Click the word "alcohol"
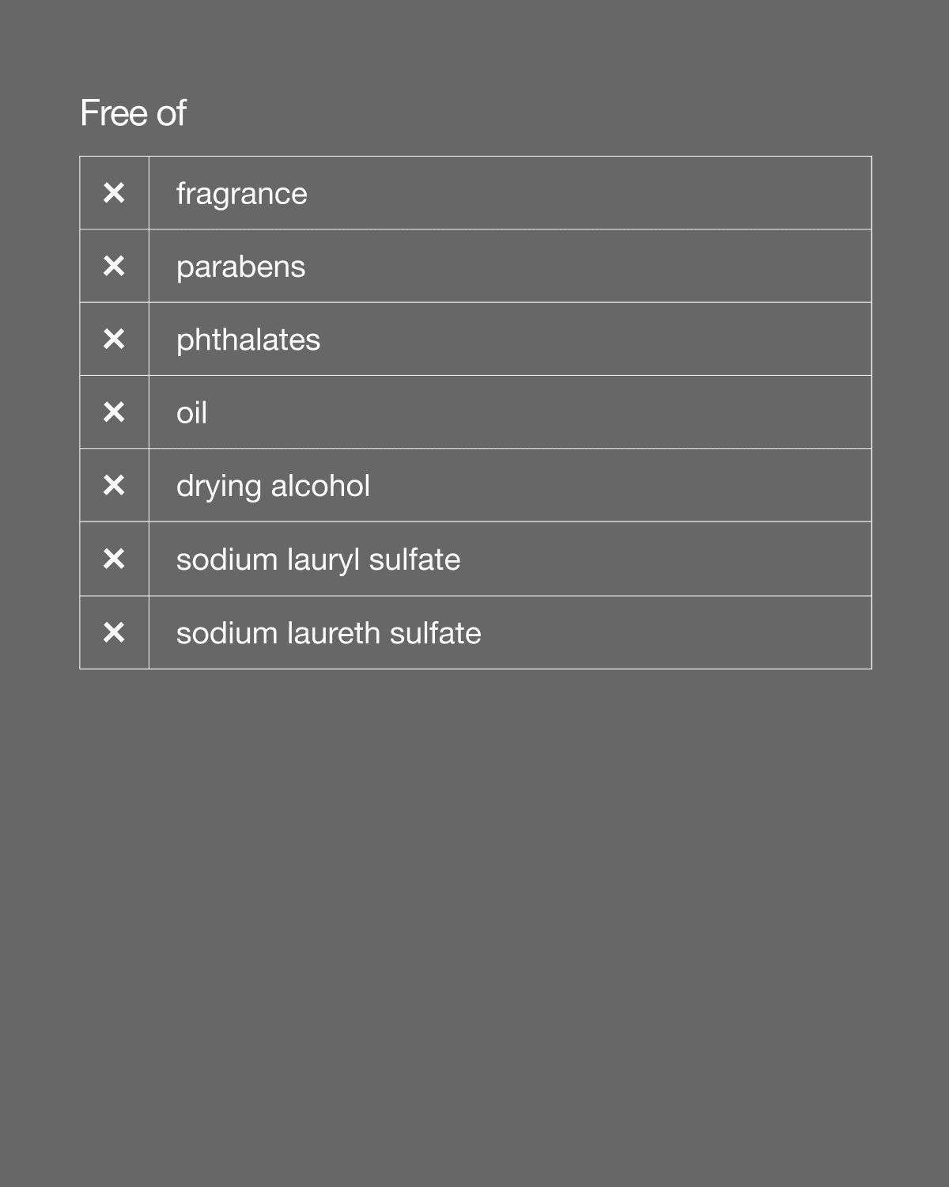This screenshot has width=949, height=1187. coord(320,486)
